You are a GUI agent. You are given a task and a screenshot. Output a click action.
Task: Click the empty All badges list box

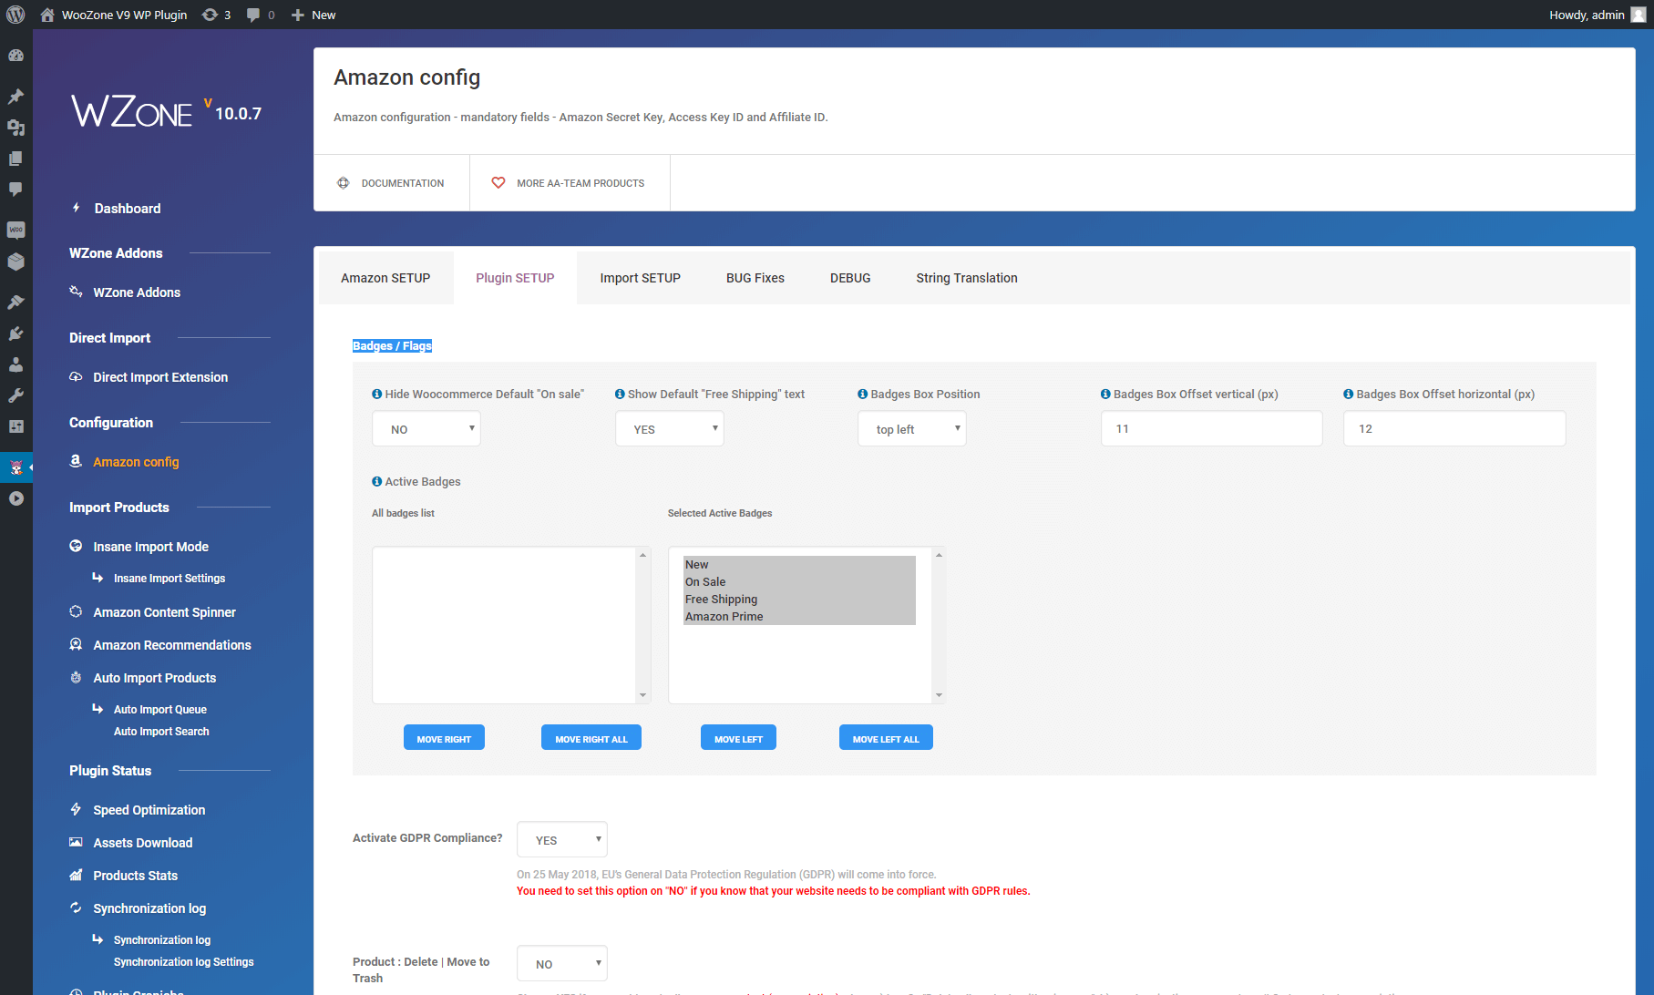click(x=504, y=625)
